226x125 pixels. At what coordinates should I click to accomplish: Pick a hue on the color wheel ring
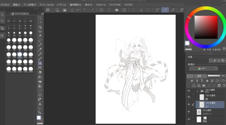(205, 27)
